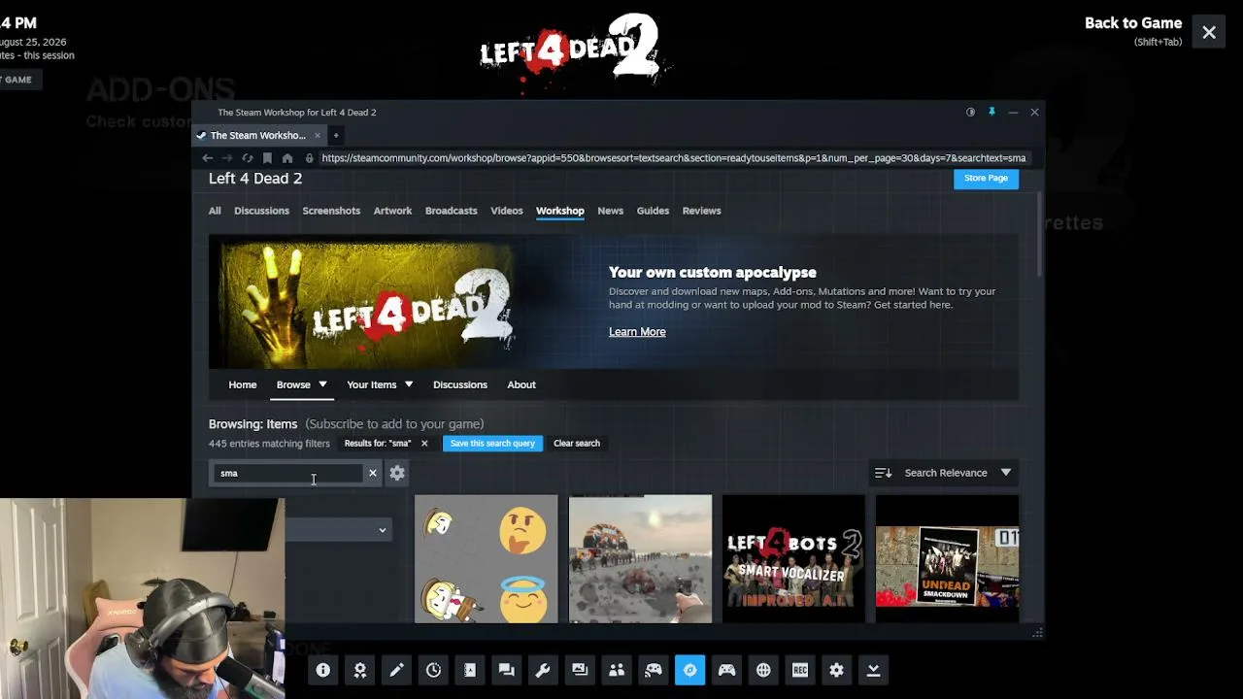Open the News tab
Viewport: 1243px width, 699px height.
[x=610, y=211]
